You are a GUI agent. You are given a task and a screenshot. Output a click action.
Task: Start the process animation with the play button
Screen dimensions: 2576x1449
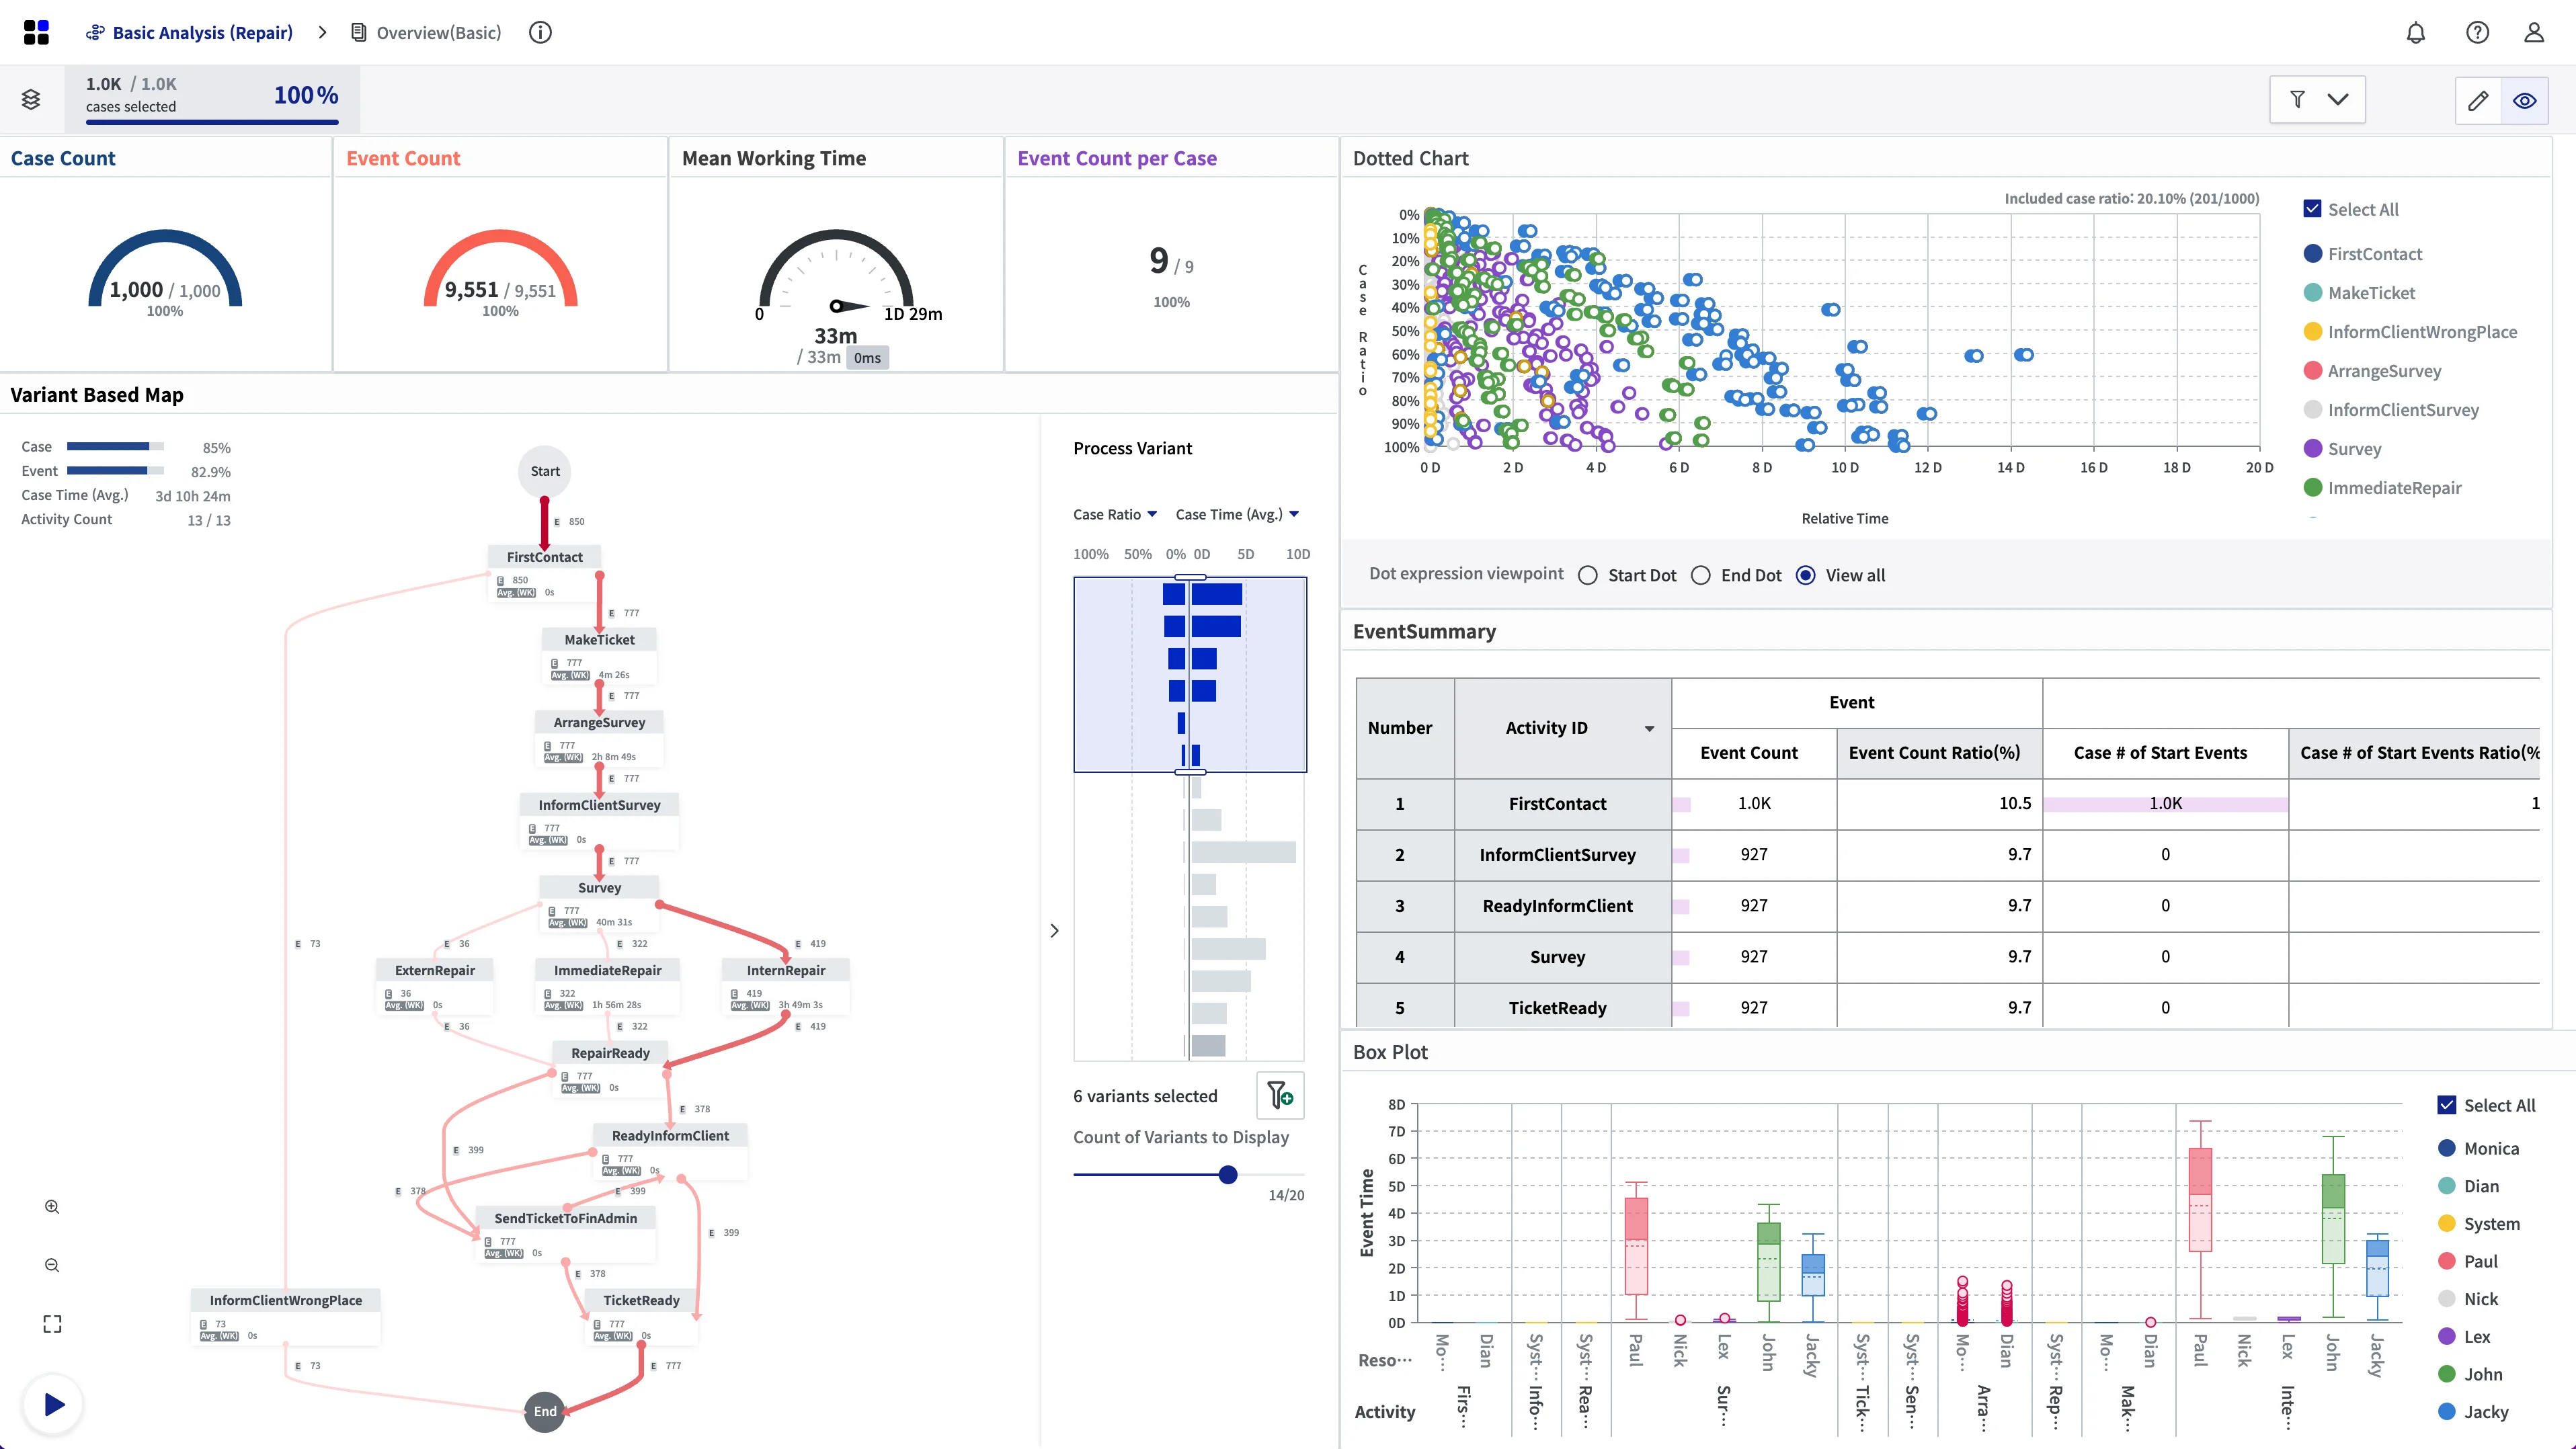(x=52, y=1403)
